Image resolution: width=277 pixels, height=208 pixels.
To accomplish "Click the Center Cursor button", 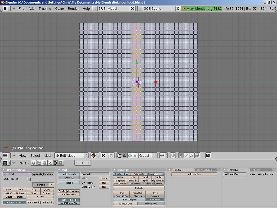I will pos(69,194).
